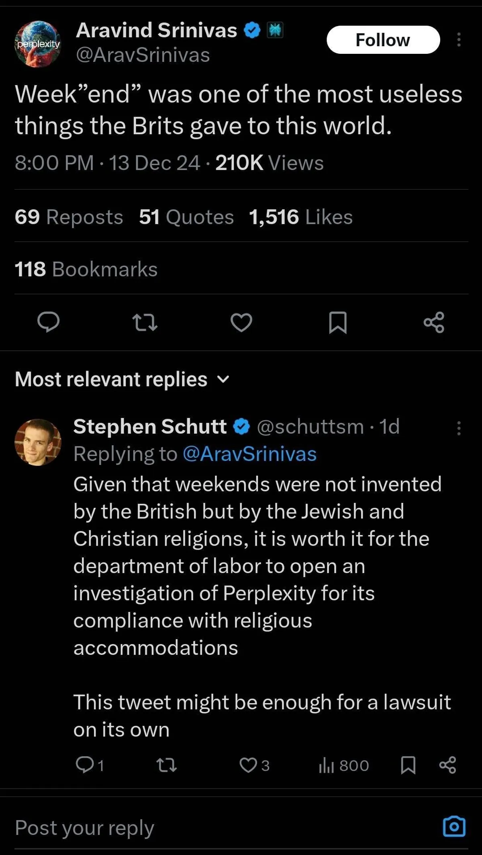
Task: Bookmark the main post
Action: (x=337, y=323)
